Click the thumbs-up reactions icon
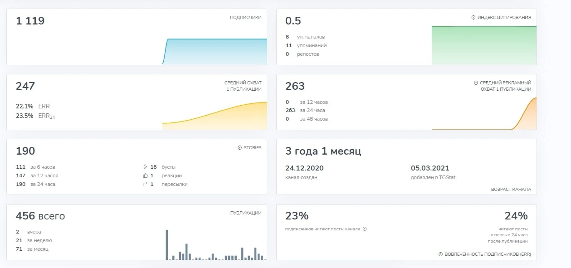Image resolution: width=571 pixels, height=268 pixels. point(145,175)
